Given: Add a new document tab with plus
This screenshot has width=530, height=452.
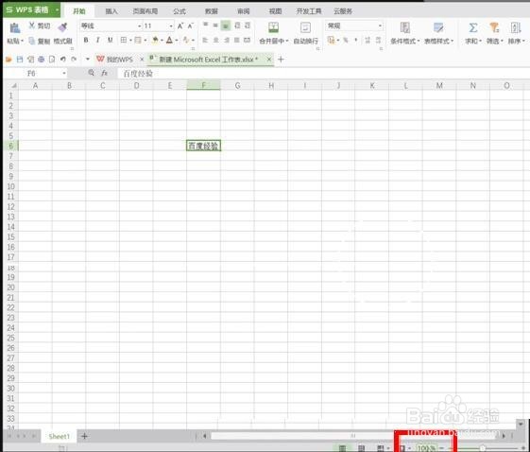Looking at the screenshot, I should point(281,60).
